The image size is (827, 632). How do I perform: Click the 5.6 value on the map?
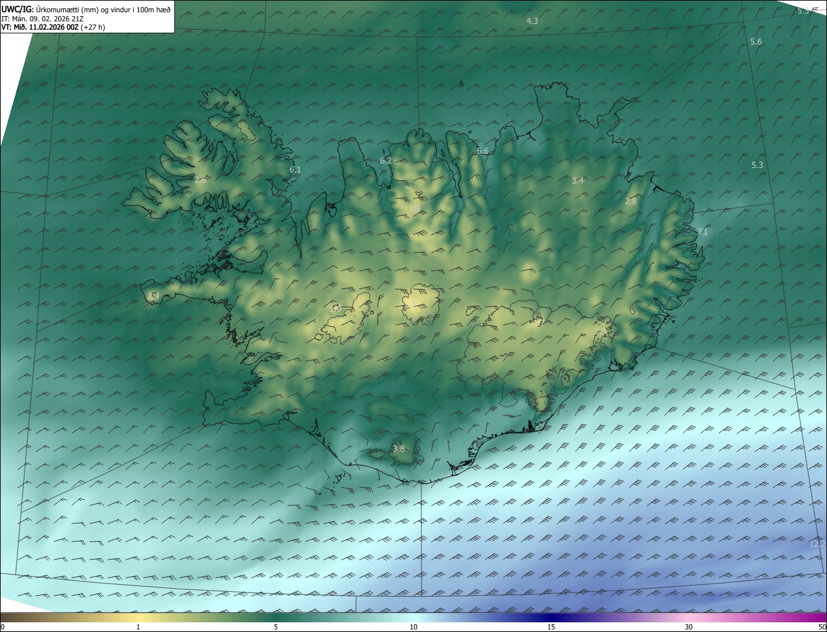click(x=756, y=42)
